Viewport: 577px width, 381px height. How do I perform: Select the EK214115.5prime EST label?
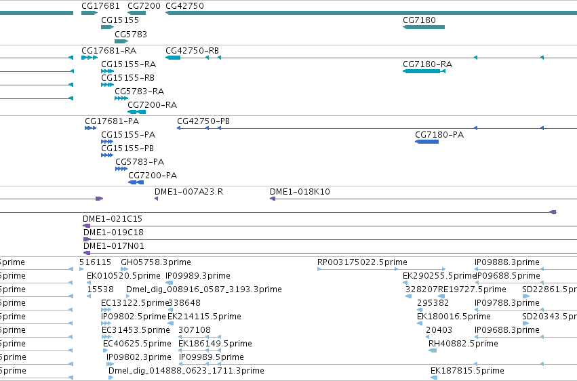pyautogui.click(x=205, y=317)
